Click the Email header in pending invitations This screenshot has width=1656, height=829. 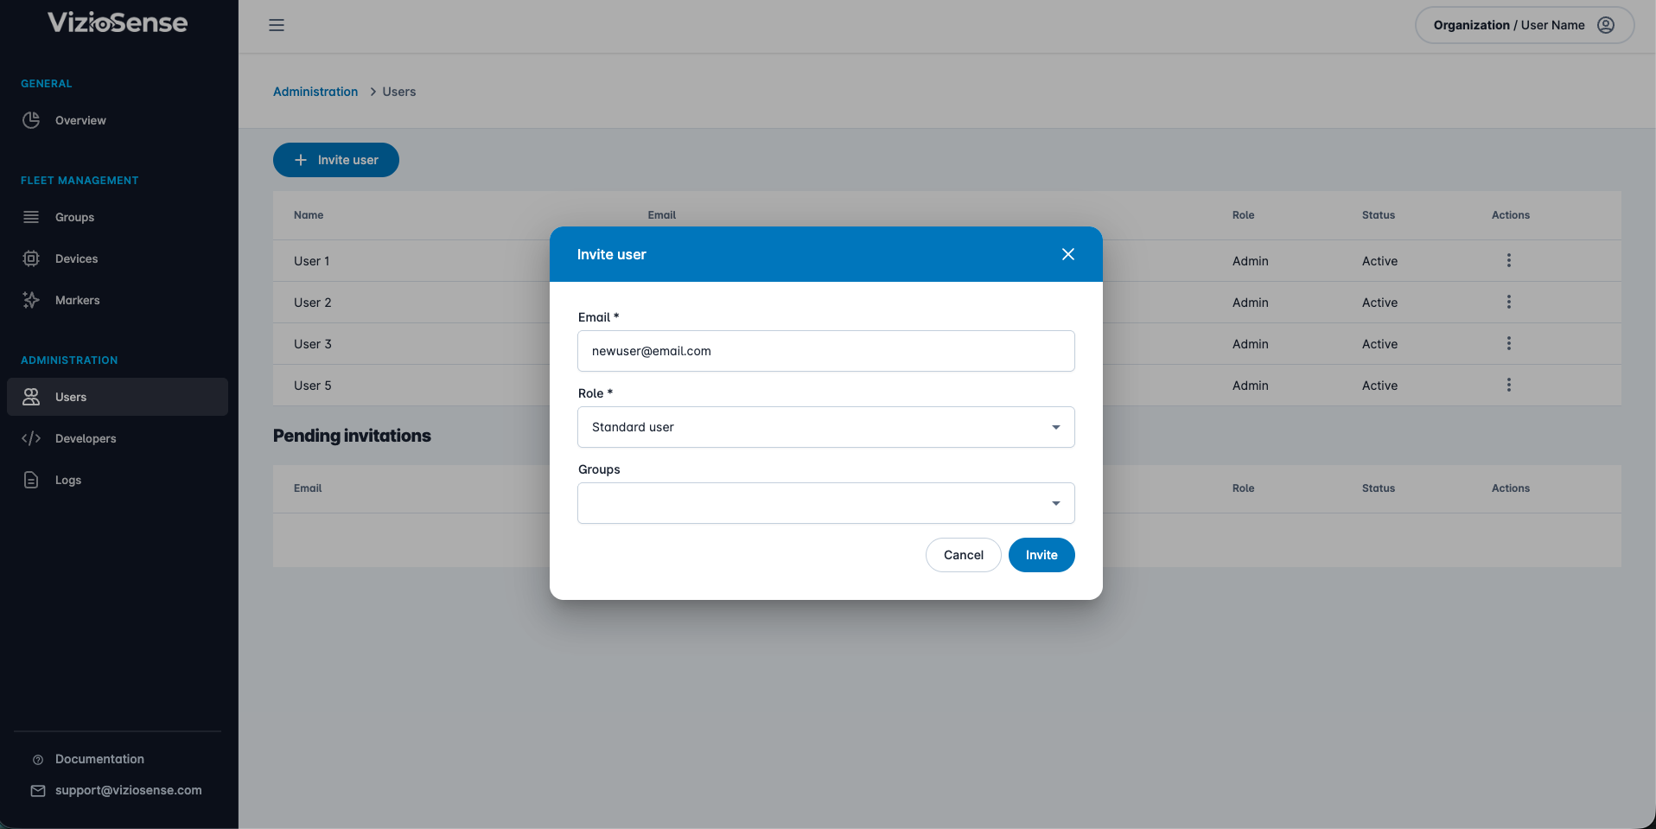point(308,488)
